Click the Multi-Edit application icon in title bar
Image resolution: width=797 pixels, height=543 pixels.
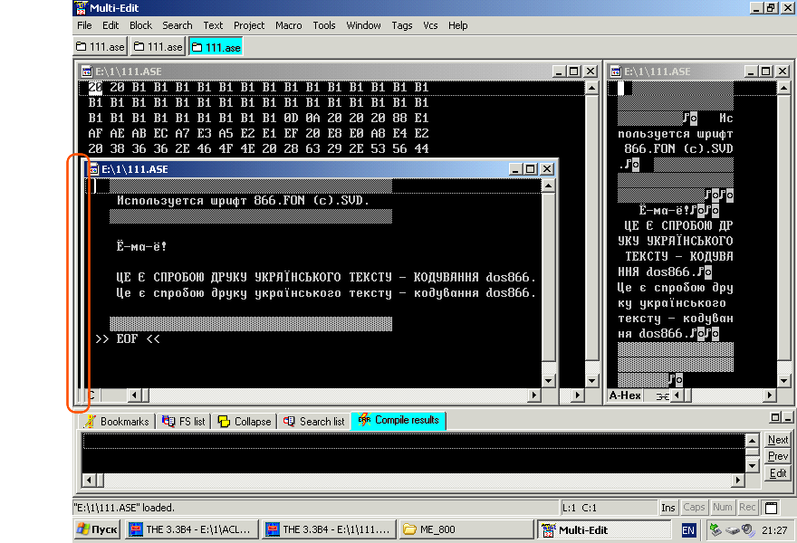[x=81, y=7]
